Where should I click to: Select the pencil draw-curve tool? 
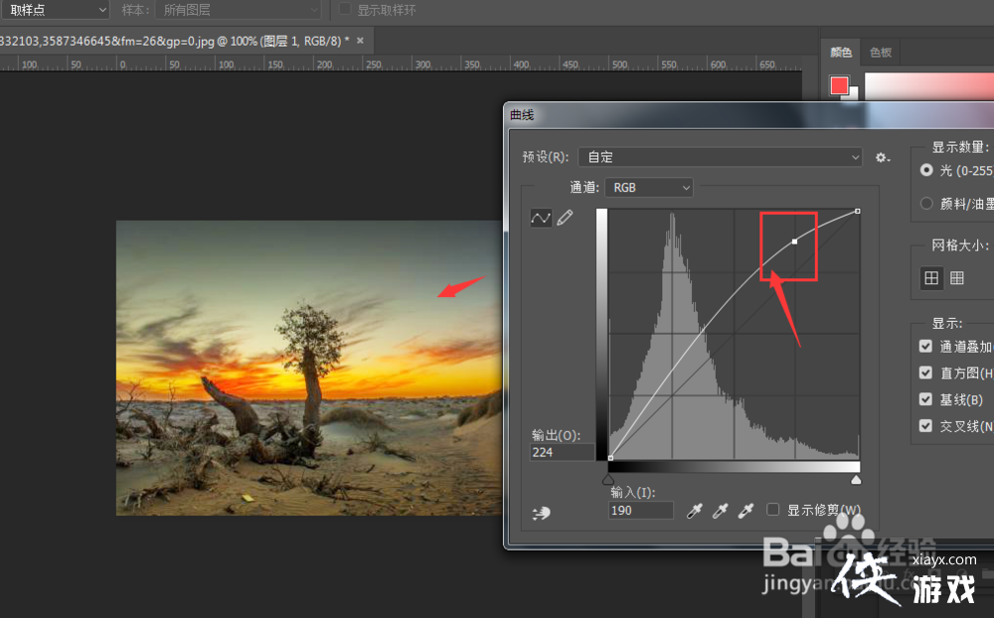pos(565,218)
